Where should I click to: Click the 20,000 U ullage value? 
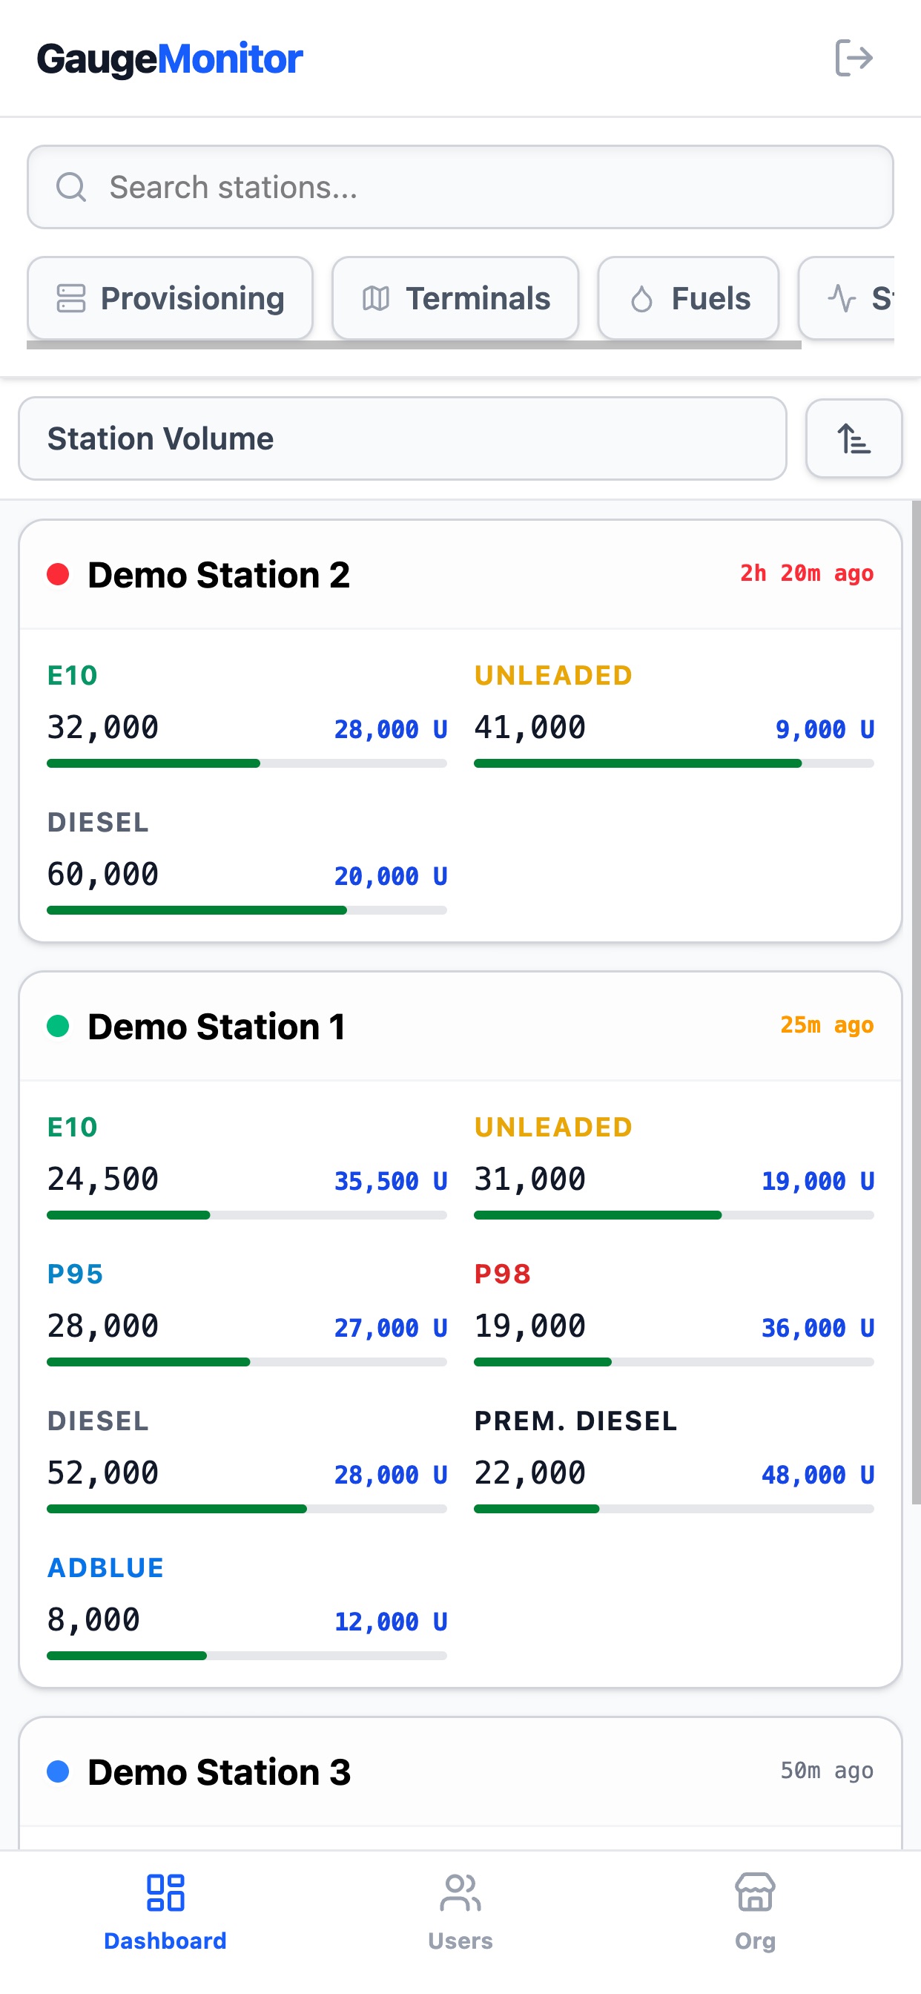click(x=390, y=876)
